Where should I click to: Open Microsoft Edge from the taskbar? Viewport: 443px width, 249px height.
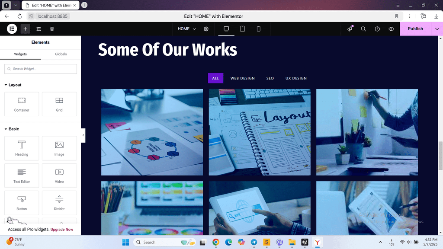(228, 242)
